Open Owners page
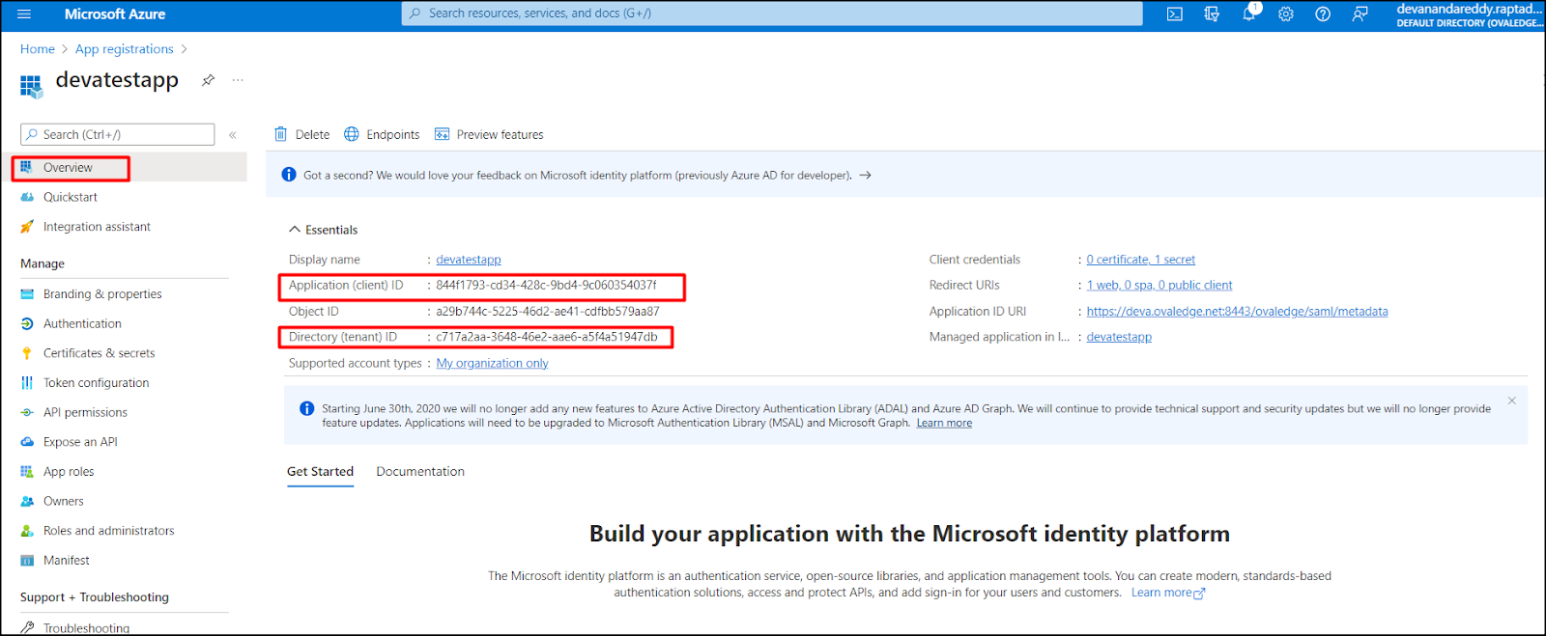The image size is (1546, 636). pyautogui.click(x=63, y=501)
